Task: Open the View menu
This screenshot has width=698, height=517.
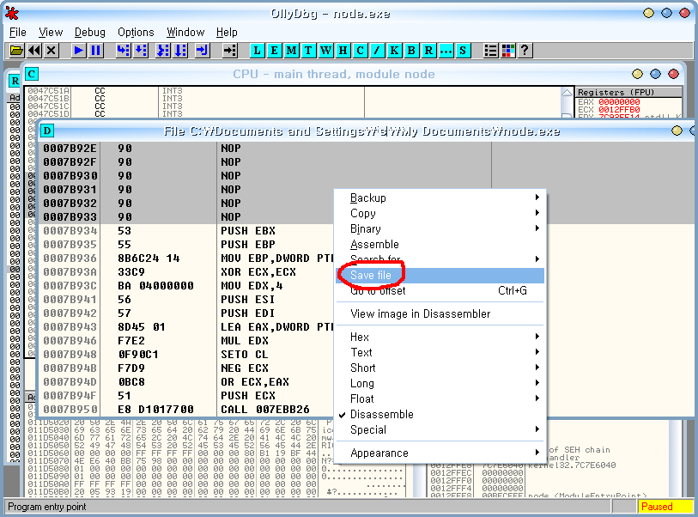Action: 51,33
